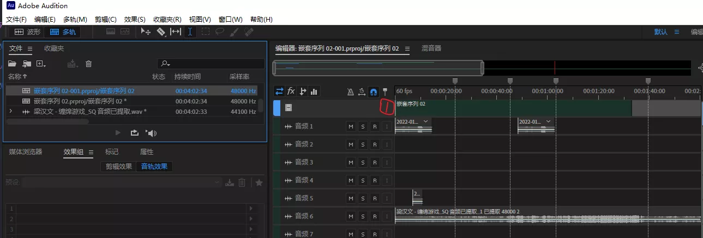Select the Spot Healing Brush tool
Image resolution: width=703 pixels, height=238 pixels.
[x=250, y=32]
